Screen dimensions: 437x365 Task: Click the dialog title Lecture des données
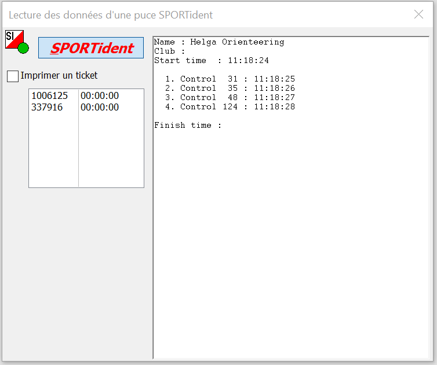[x=111, y=15]
